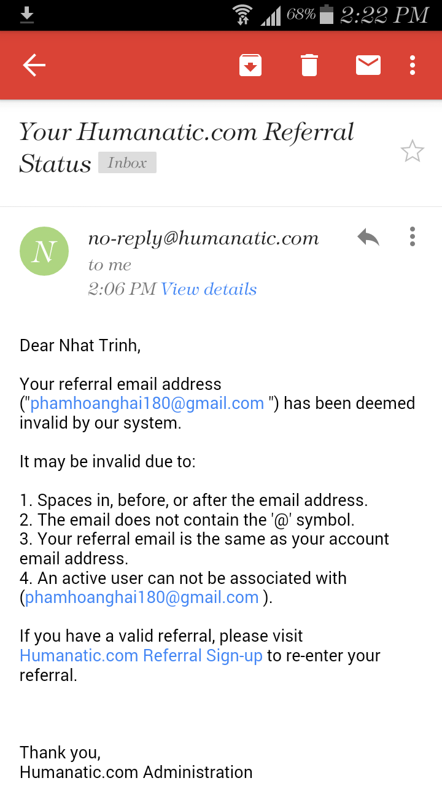Tap the 2:22 PM clock
The width and height of the screenshot is (442, 786).
point(384,15)
